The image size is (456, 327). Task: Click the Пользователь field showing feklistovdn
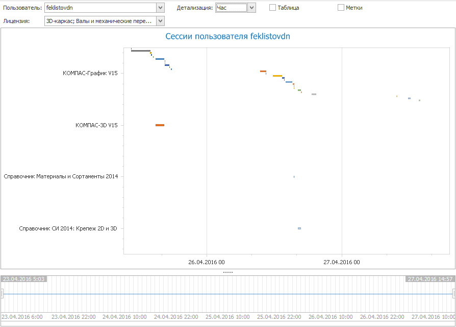(100, 8)
